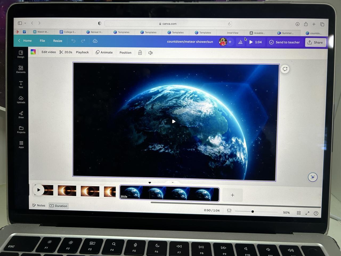Open the Projects folder panel
This screenshot has height=256, width=341.
(x=21, y=130)
